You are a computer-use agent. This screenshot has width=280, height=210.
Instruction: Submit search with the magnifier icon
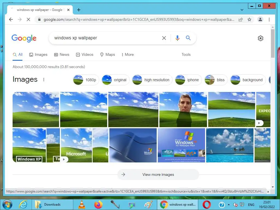coord(188,38)
